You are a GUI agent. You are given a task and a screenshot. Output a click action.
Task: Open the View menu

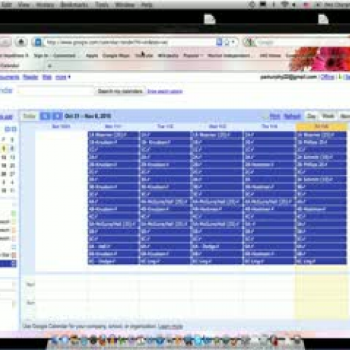click(24, 5)
